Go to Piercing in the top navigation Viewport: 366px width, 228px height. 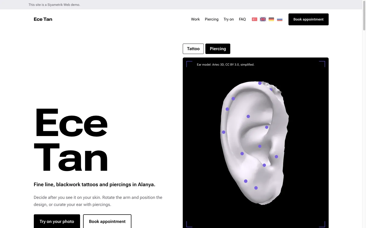pyautogui.click(x=212, y=19)
